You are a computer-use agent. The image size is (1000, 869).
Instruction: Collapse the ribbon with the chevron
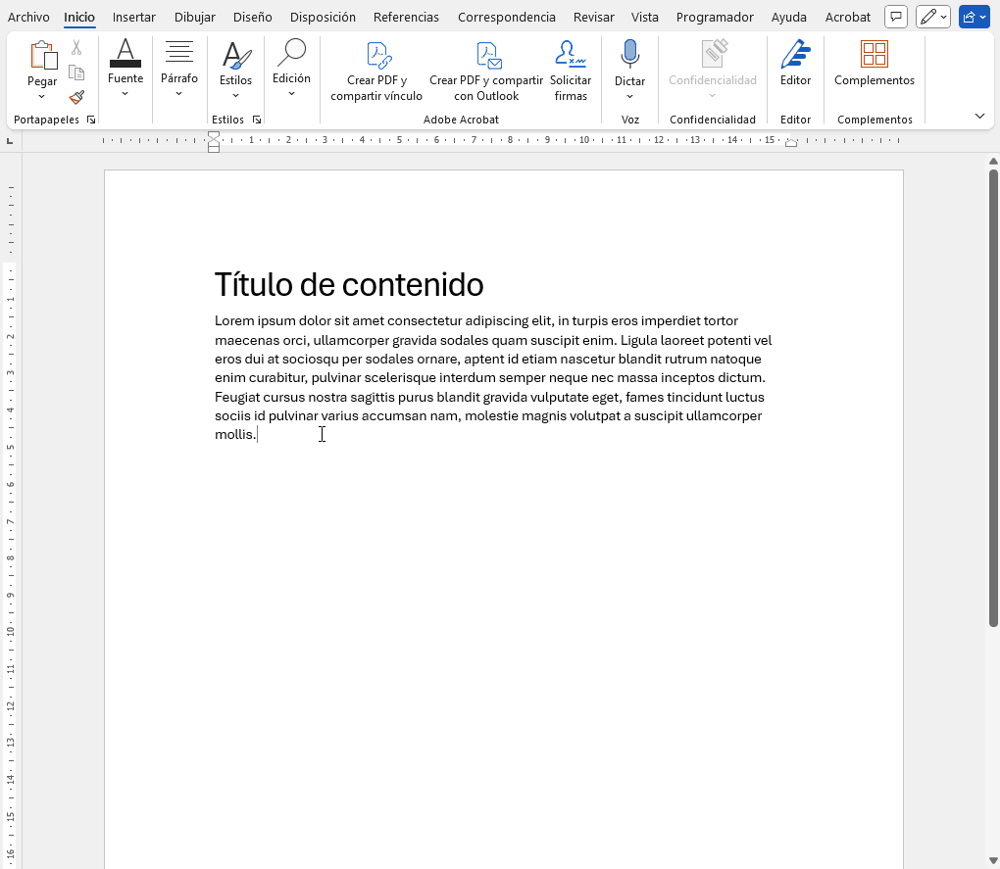979,116
